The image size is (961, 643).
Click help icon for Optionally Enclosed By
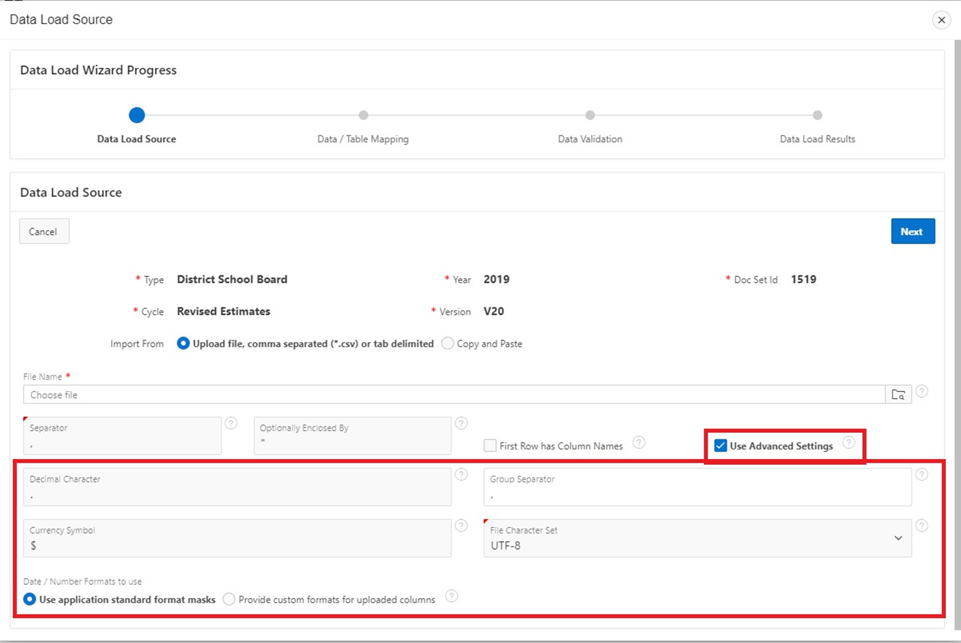(x=461, y=423)
